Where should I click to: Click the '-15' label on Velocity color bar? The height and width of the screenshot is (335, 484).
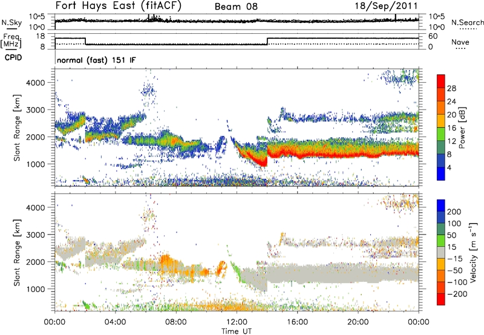pyautogui.click(x=455, y=259)
